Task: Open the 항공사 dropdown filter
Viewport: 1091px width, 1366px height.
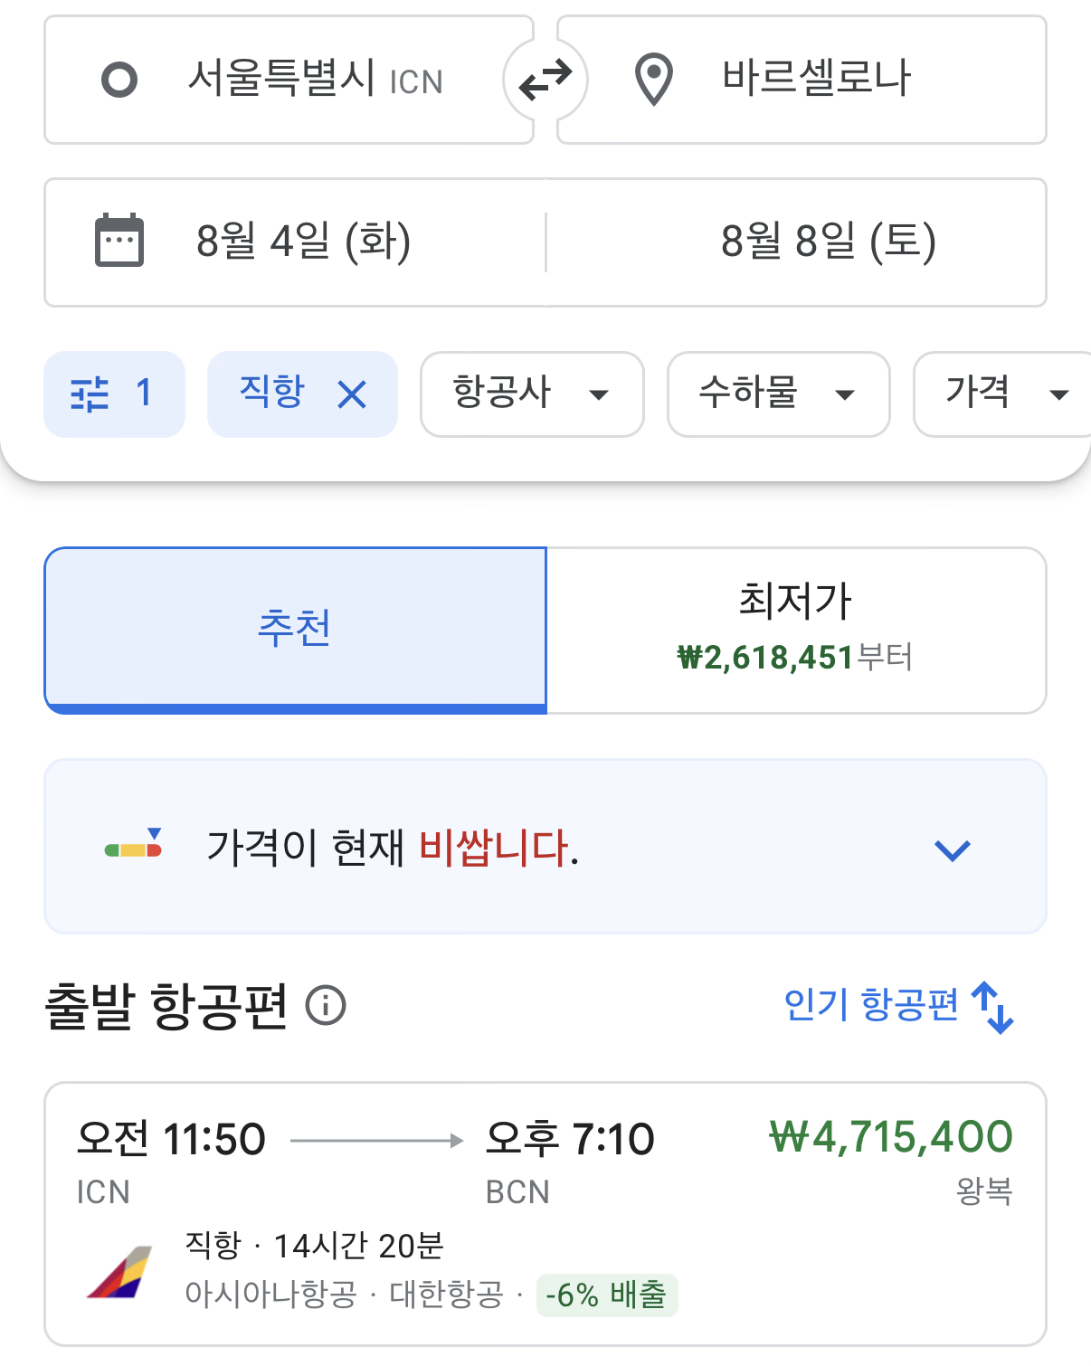Action: tap(532, 394)
